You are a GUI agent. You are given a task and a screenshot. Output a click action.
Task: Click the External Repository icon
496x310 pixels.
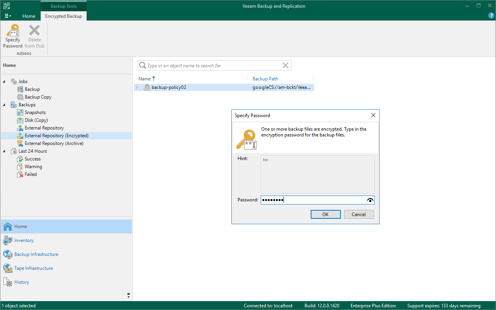[20, 128]
